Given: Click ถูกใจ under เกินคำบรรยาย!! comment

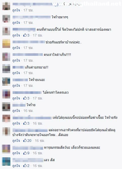Looking at the screenshot, I should tap(16, 73).
